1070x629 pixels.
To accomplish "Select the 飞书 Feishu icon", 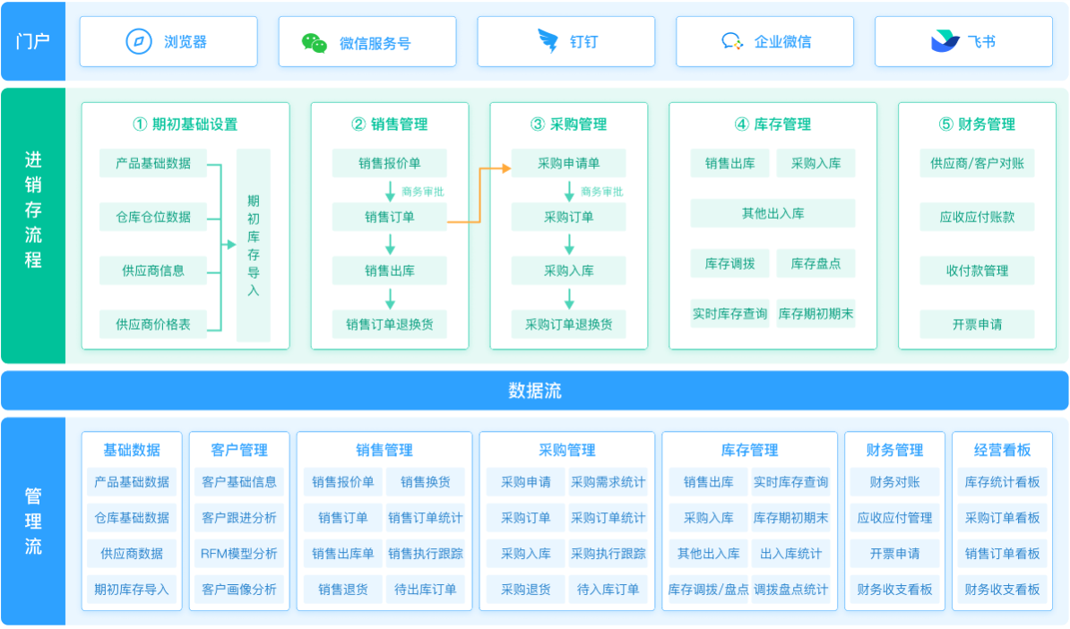I will tap(963, 41).
